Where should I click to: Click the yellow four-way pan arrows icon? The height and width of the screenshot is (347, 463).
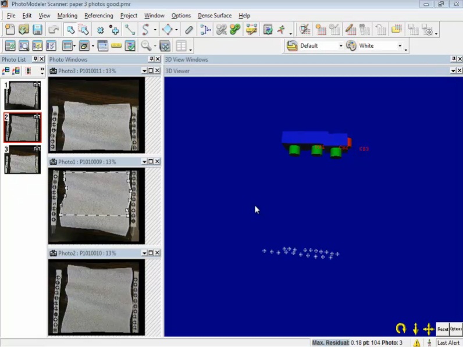pyautogui.click(x=429, y=328)
